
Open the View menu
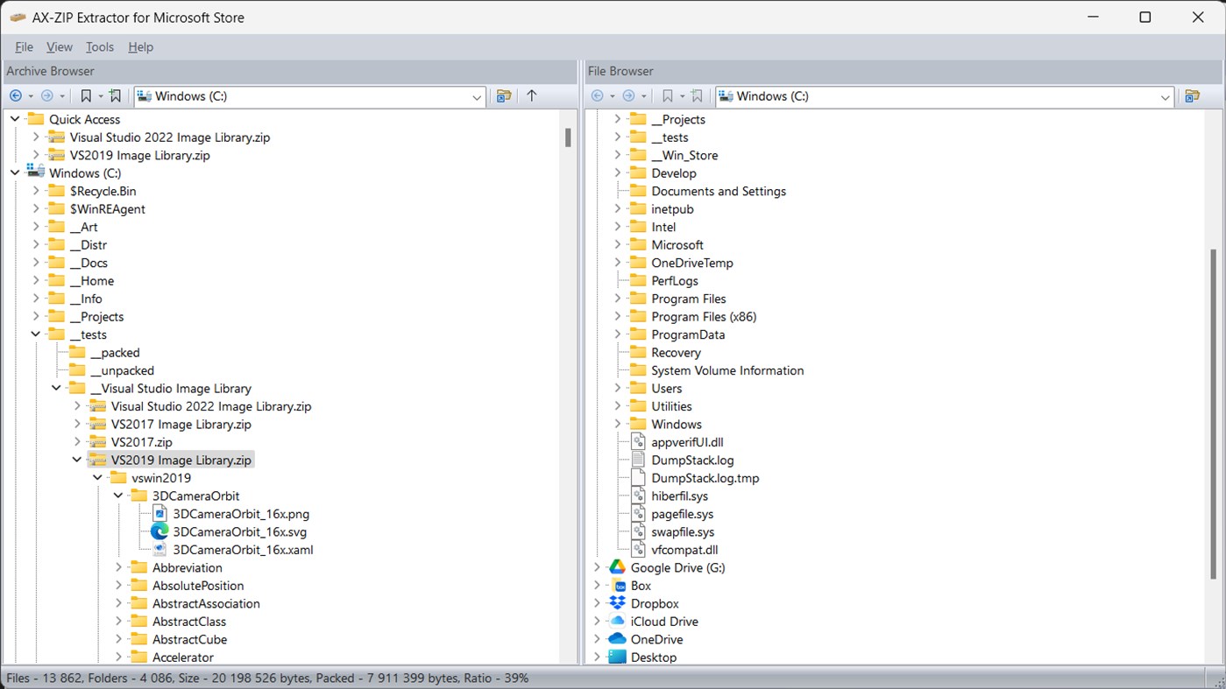tap(59, 46)
